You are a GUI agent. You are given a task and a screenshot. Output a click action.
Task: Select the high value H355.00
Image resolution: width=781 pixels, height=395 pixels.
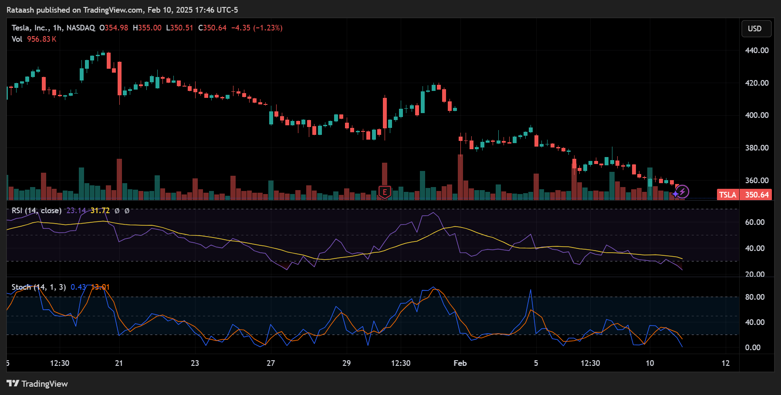click(x=147, y=28)
